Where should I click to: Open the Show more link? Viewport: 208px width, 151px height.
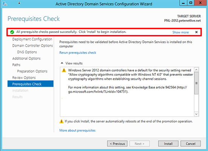tap(180, 32)
